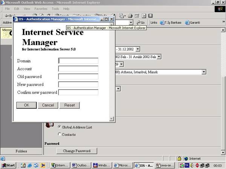Viewport: 226px width, 169px height.
Task: Select the Contacts radio button
Action: 60,134
